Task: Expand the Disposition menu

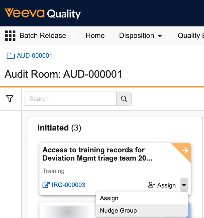Action: tap(140, 36)
